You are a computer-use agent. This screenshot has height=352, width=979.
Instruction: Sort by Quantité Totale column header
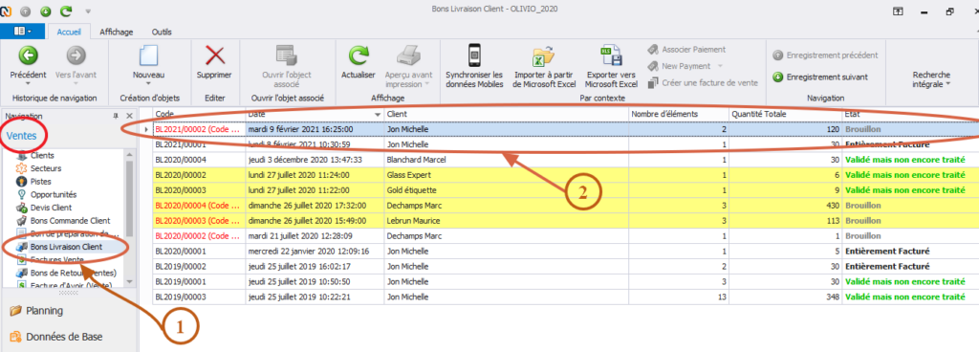click(786, 114)
